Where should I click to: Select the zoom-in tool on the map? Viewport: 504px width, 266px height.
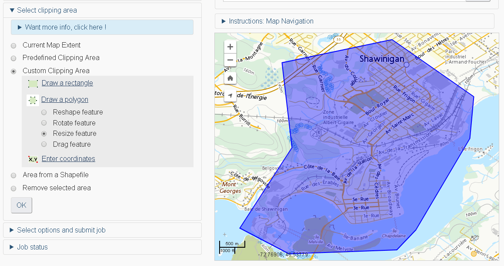(230, 47)
